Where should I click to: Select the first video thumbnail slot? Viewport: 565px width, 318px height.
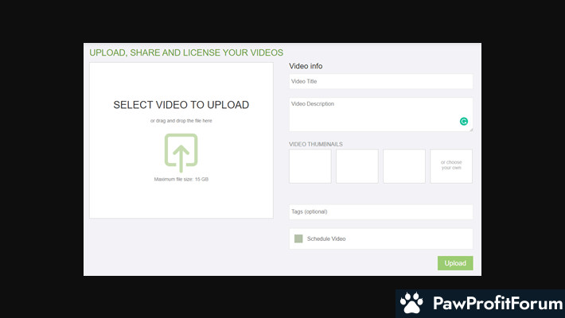(310, 166)
